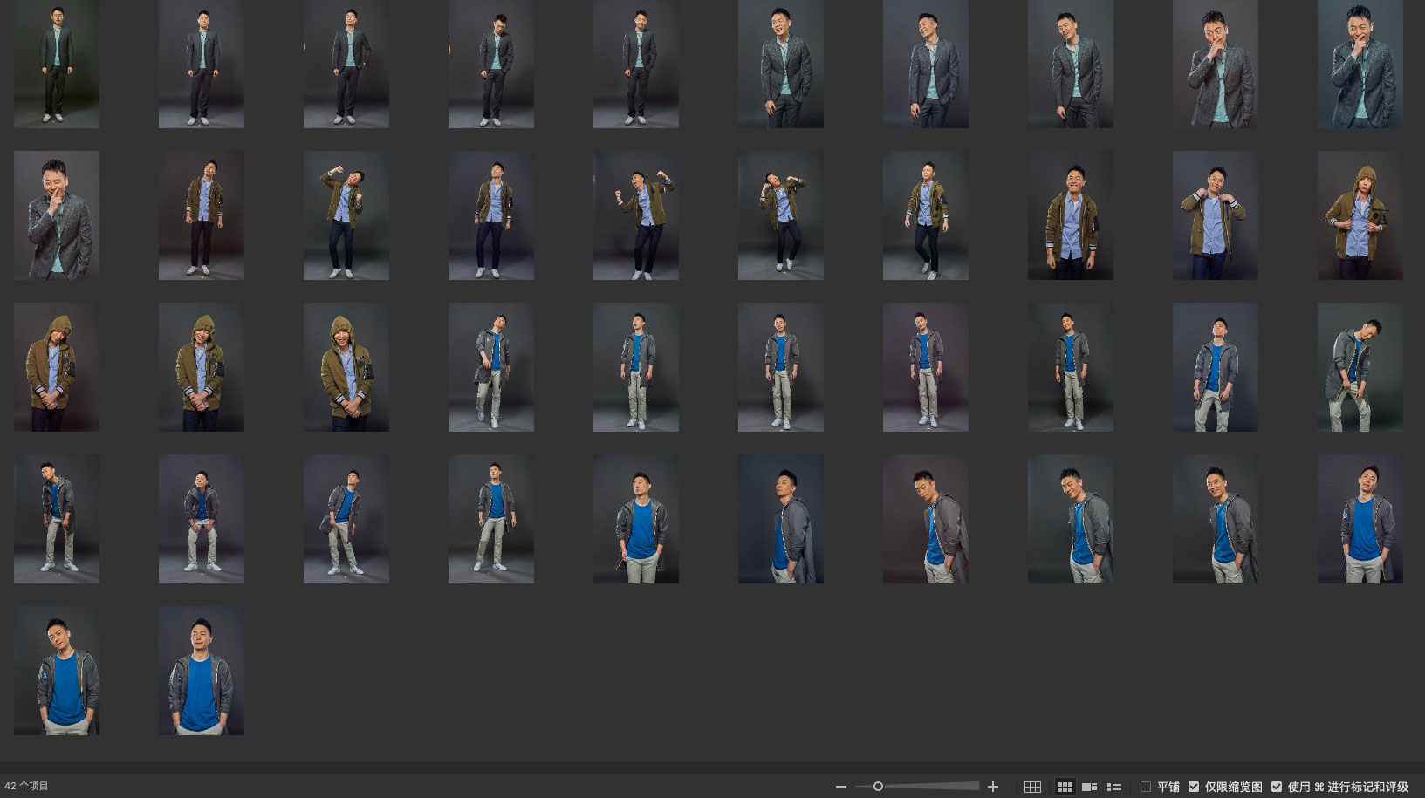Pick the first hooded olive jacket photo in row three
The width and height of the screenshot is (1425, 798).
click(57, 367)
